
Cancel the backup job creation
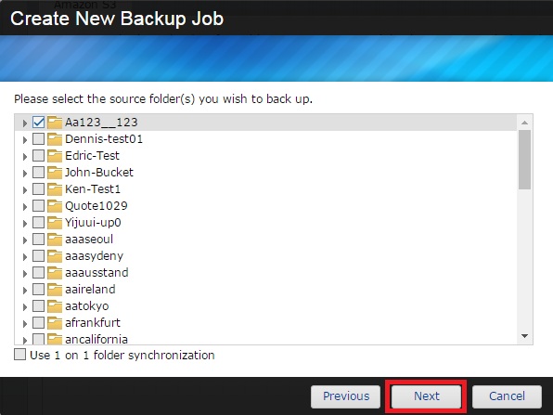(x=507, y=396)
